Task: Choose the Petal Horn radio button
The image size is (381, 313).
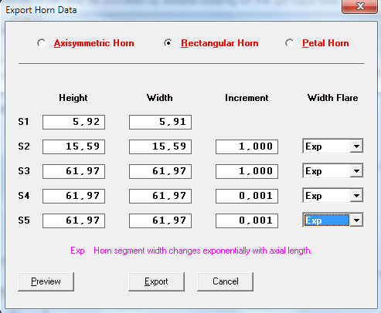Action: click(290, 43)
